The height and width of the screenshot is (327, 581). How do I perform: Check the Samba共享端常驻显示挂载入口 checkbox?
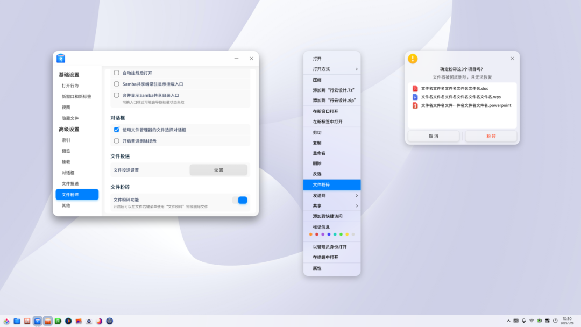coord(116,84)
